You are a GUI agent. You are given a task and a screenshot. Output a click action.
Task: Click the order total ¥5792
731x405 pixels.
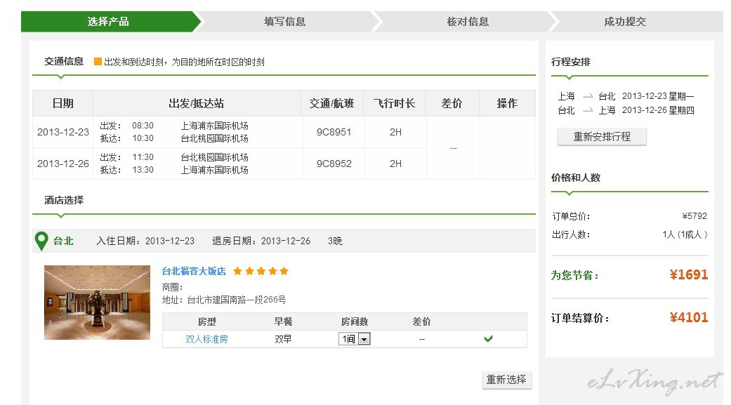pyautogui.click(x=694, y=215)
